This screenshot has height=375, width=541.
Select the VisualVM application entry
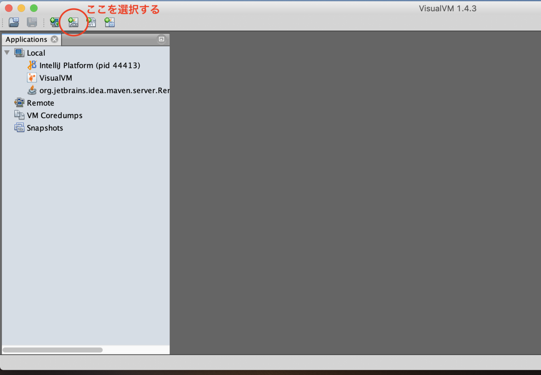click(55, 78)
